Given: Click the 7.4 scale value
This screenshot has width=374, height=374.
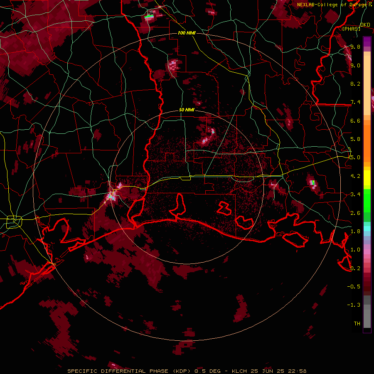Looking at the screenshot, I should tap(355, 102).
